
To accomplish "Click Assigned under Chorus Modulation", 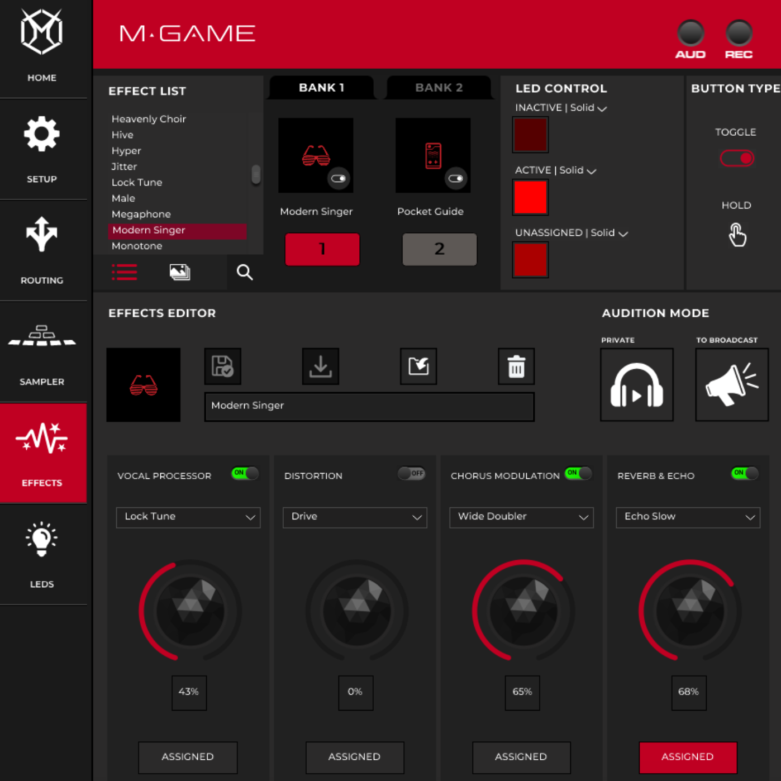I will tap(521, 757).
